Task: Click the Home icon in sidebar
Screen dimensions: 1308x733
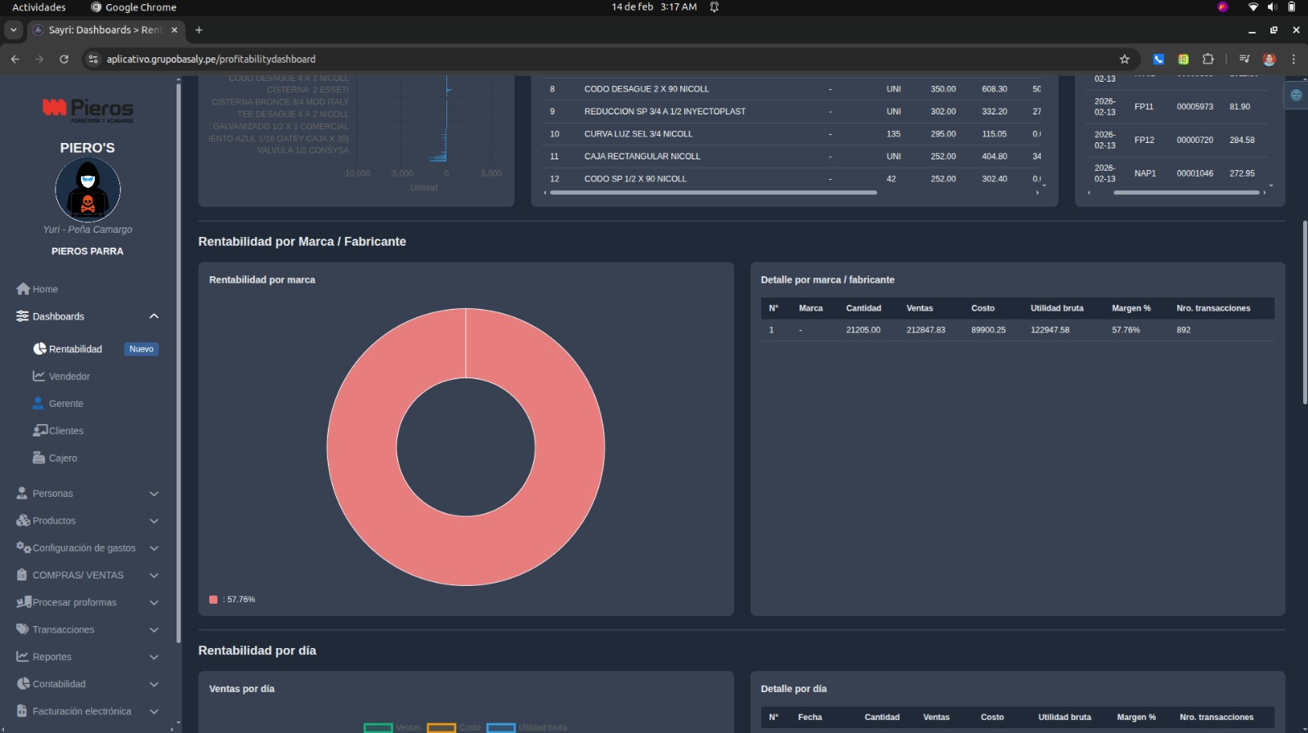Action: (x=23, y=289)
